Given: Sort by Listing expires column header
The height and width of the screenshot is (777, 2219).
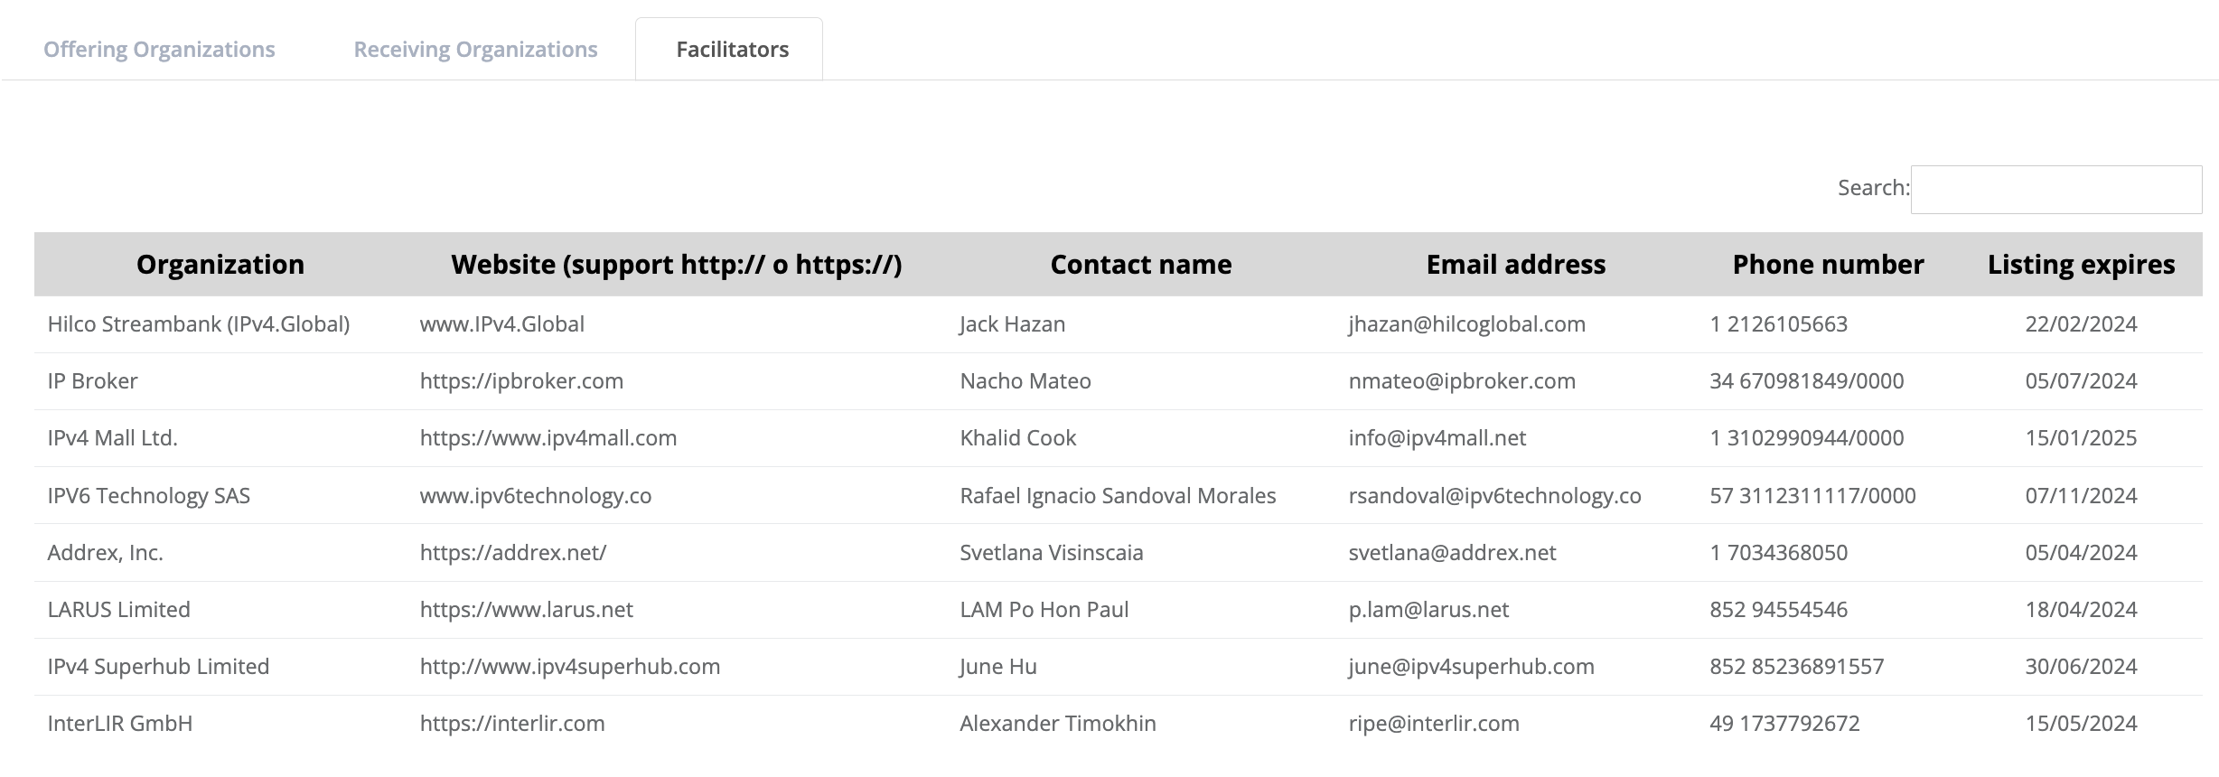Looking at the screenshot, I should [x=2081, y=265].
